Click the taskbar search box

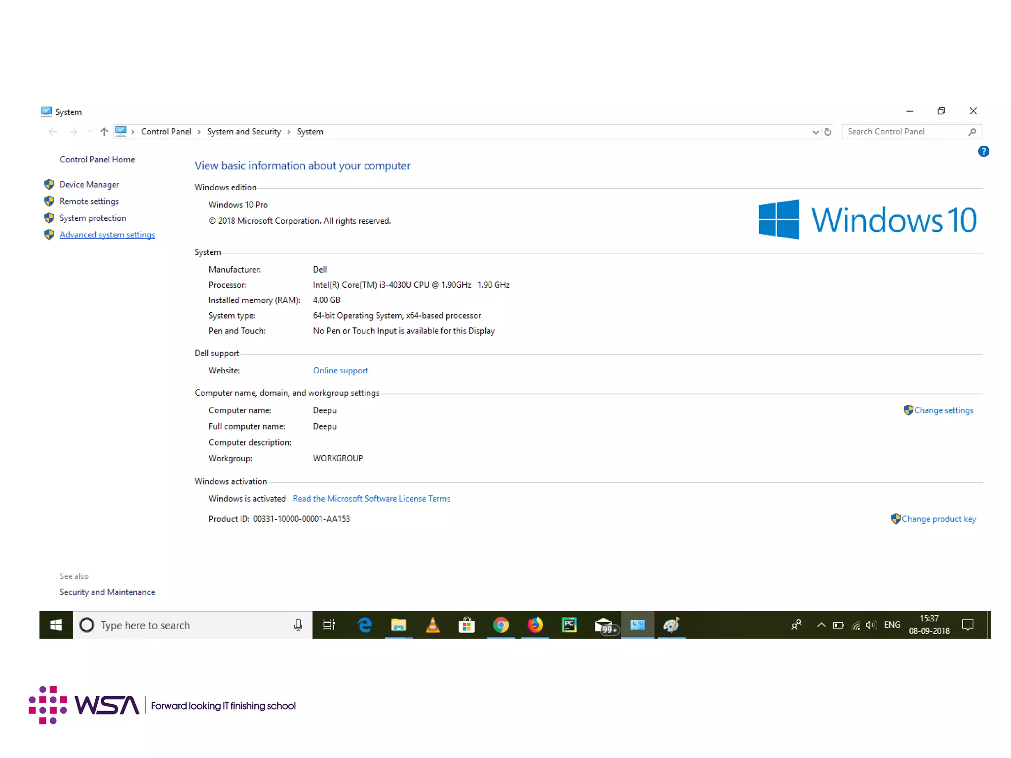click(x=193, y=625)
